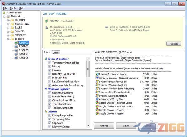Expand the SERVERS group
Image resolution: width=187 pixels, height=137 pixels.
point(8,32)
